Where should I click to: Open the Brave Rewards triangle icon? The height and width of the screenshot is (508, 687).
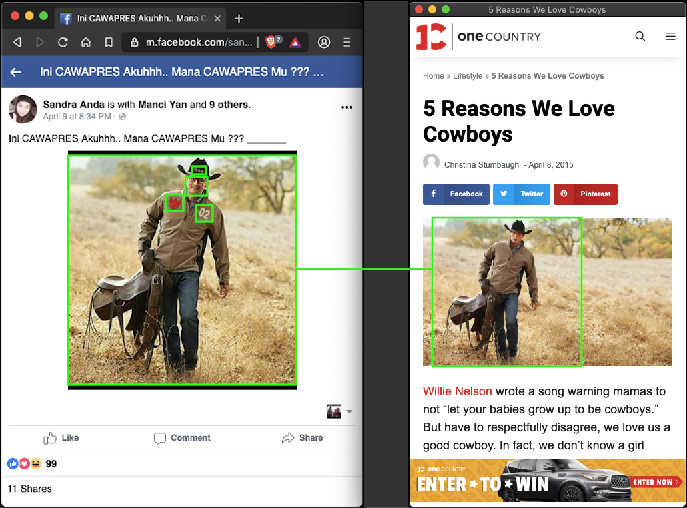tap(295, 42)
